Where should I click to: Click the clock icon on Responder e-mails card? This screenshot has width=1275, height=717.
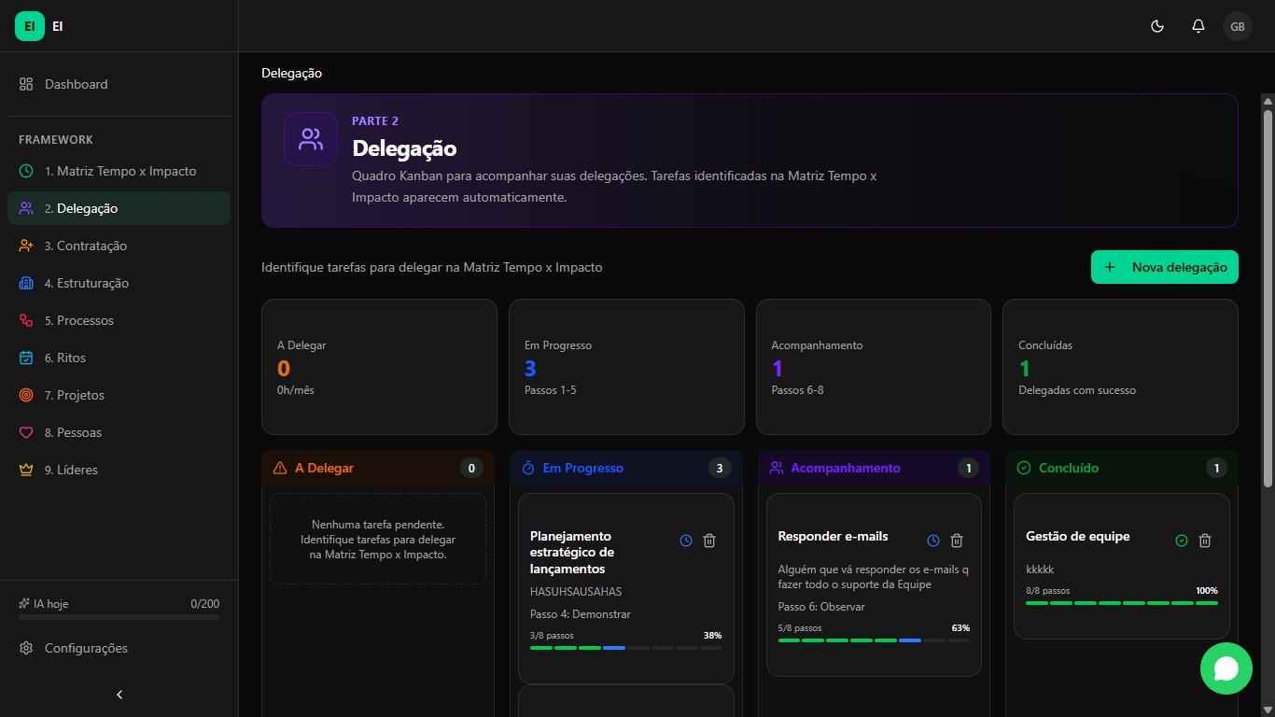coord(933,541)
